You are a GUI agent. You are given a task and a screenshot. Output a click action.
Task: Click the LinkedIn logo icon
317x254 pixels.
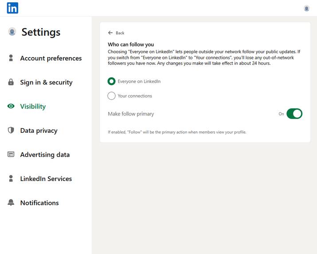click(12, 8)
